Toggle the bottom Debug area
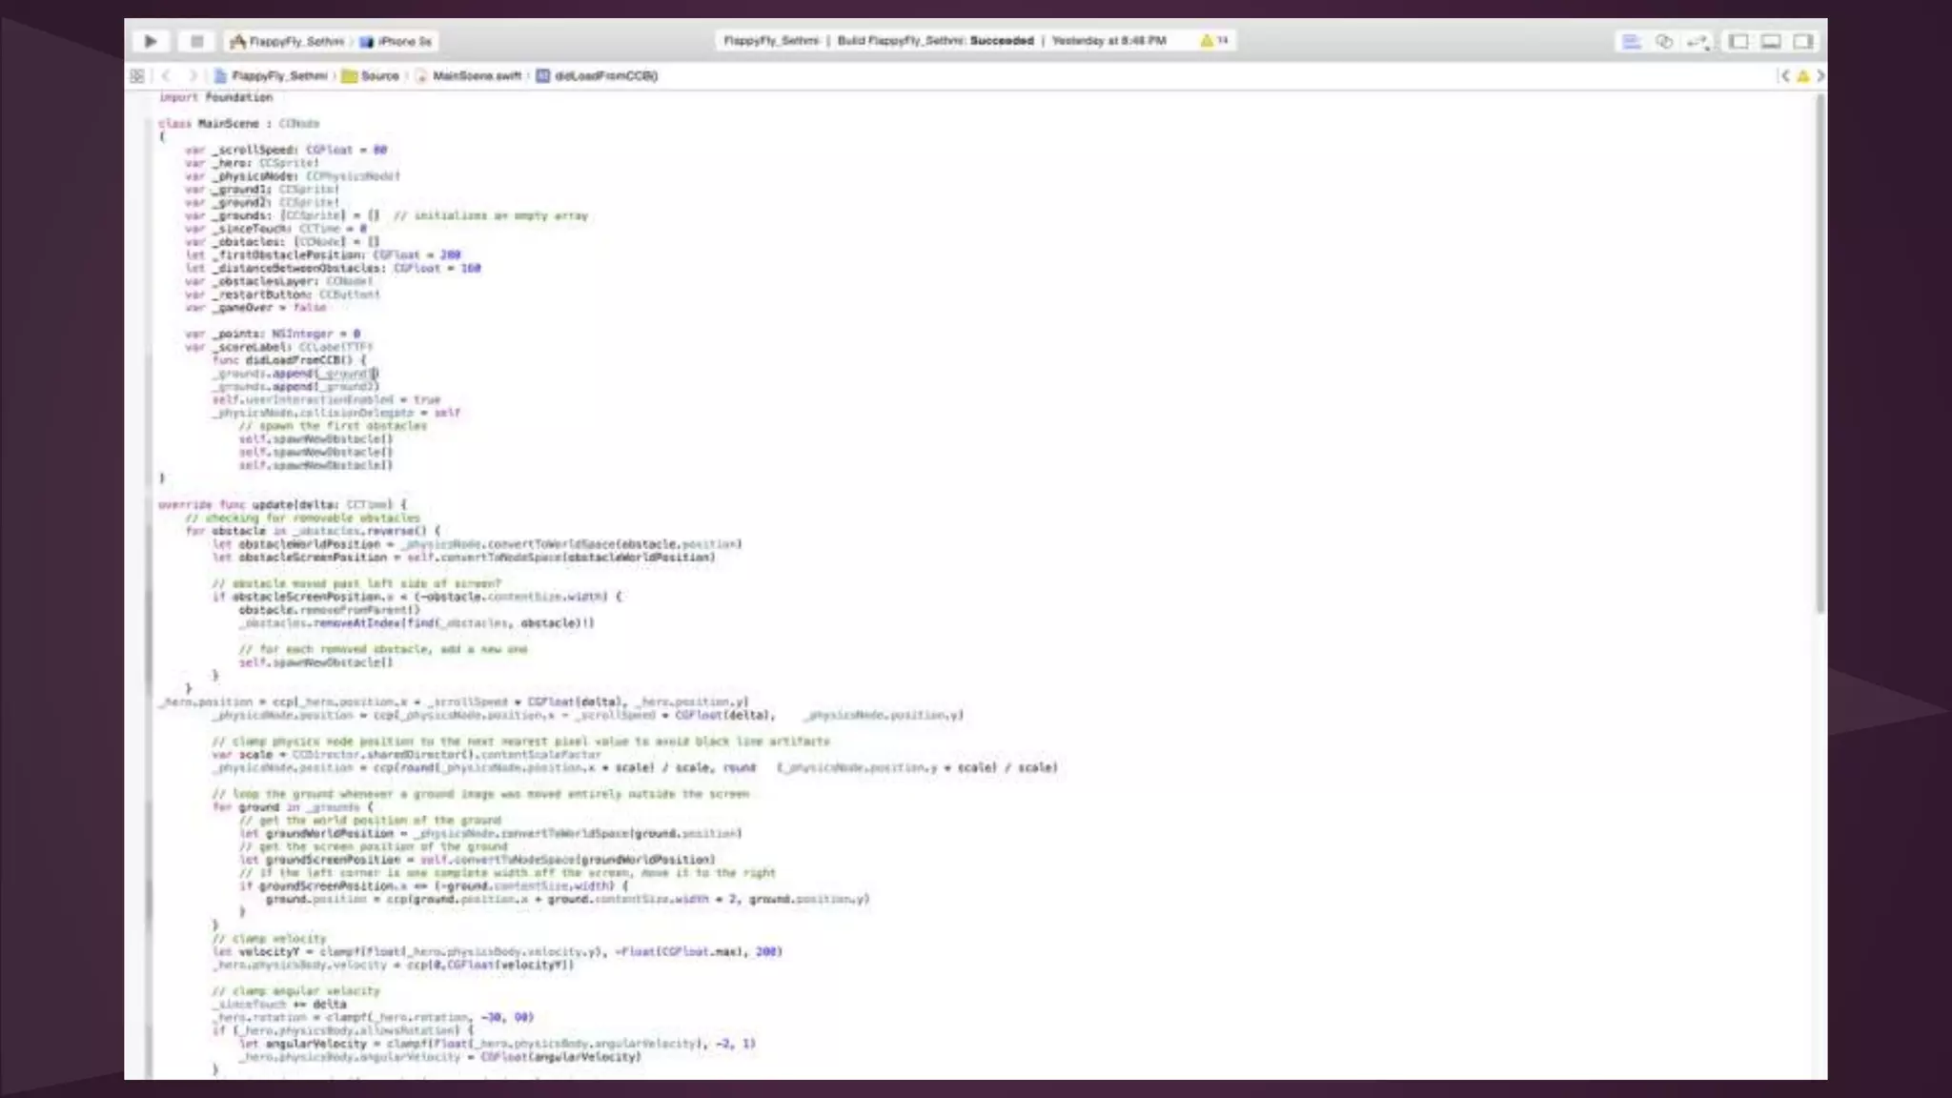The height and width of the screenshot is (1098, 1952). coord(1771,41)
